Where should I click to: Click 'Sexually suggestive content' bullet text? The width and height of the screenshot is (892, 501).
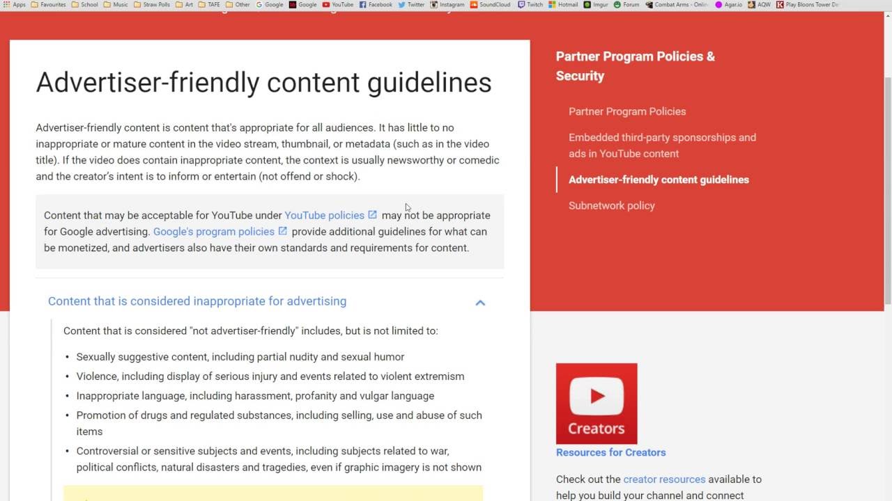(240, 357)
